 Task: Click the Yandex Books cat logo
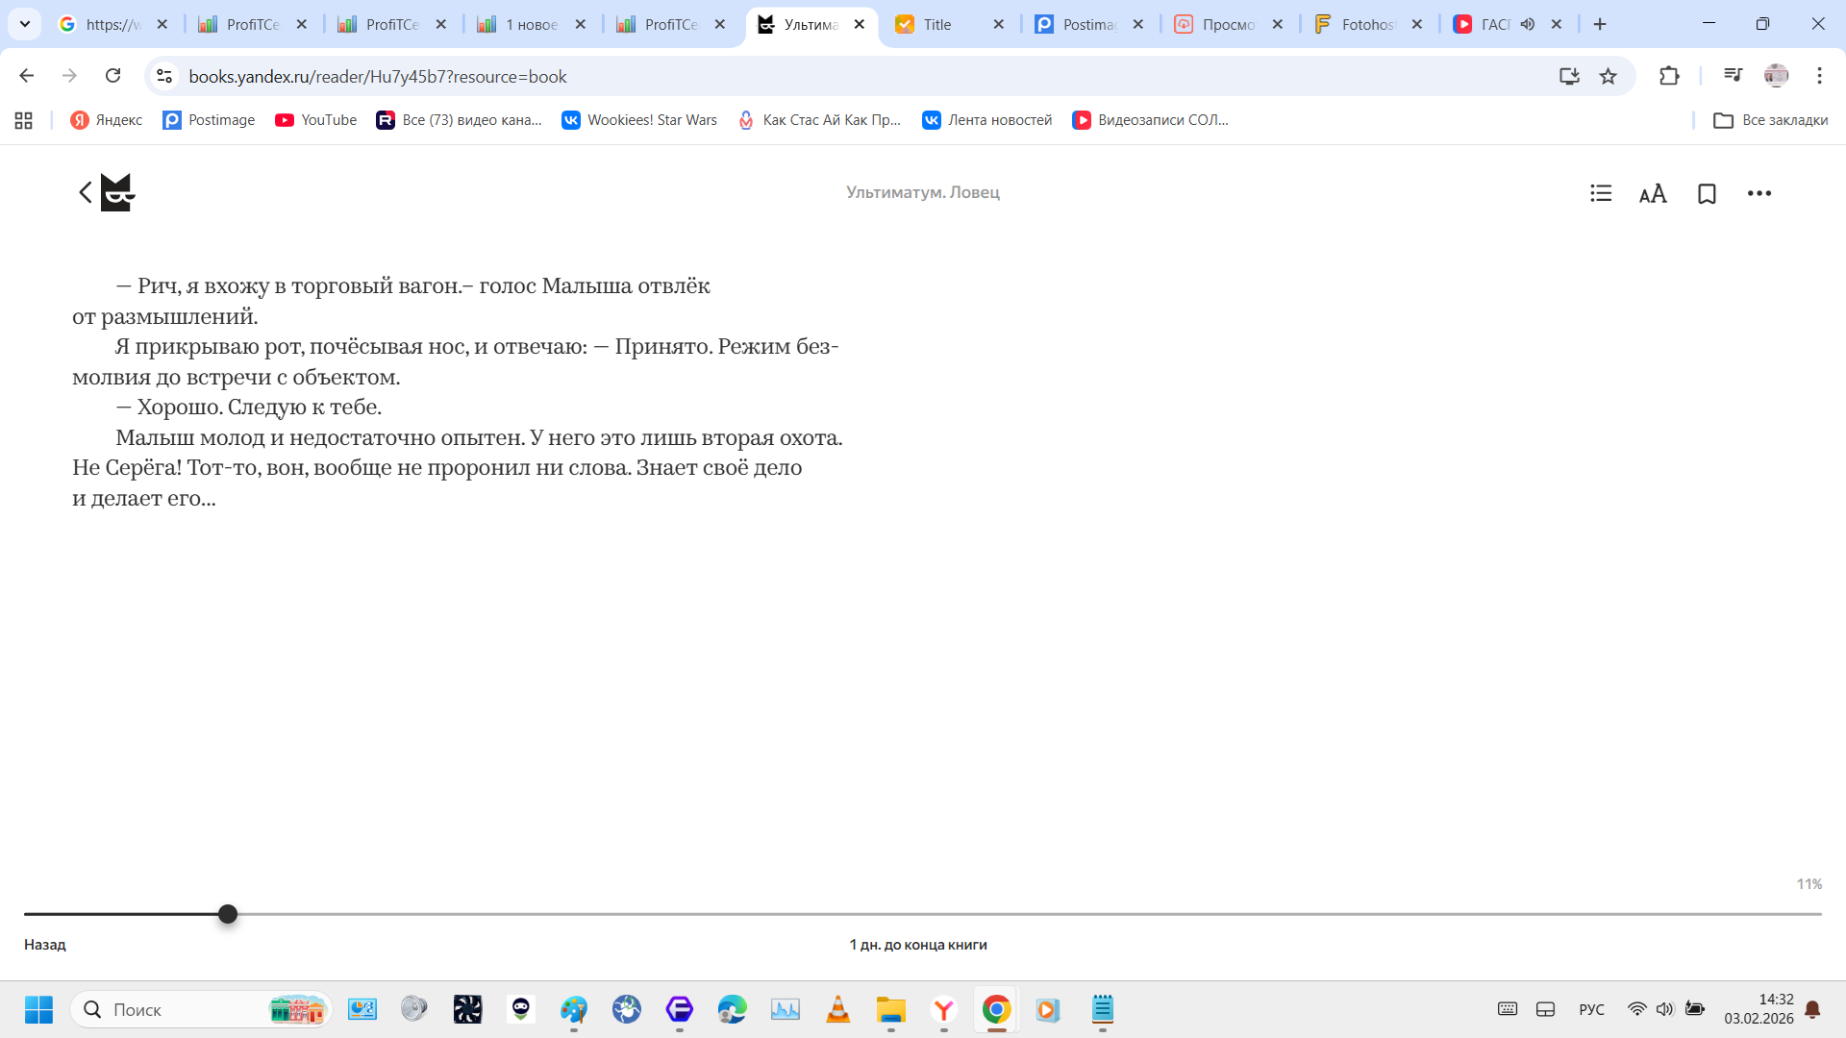117,192
